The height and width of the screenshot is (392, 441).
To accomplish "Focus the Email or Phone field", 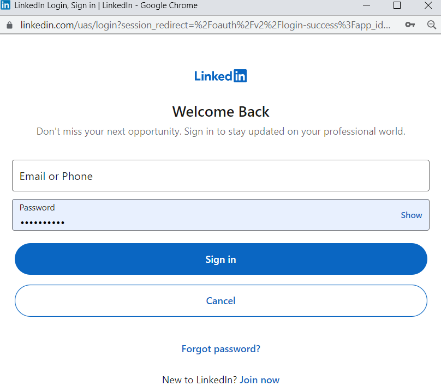I will pyautogui.click(x=221, y=176).
